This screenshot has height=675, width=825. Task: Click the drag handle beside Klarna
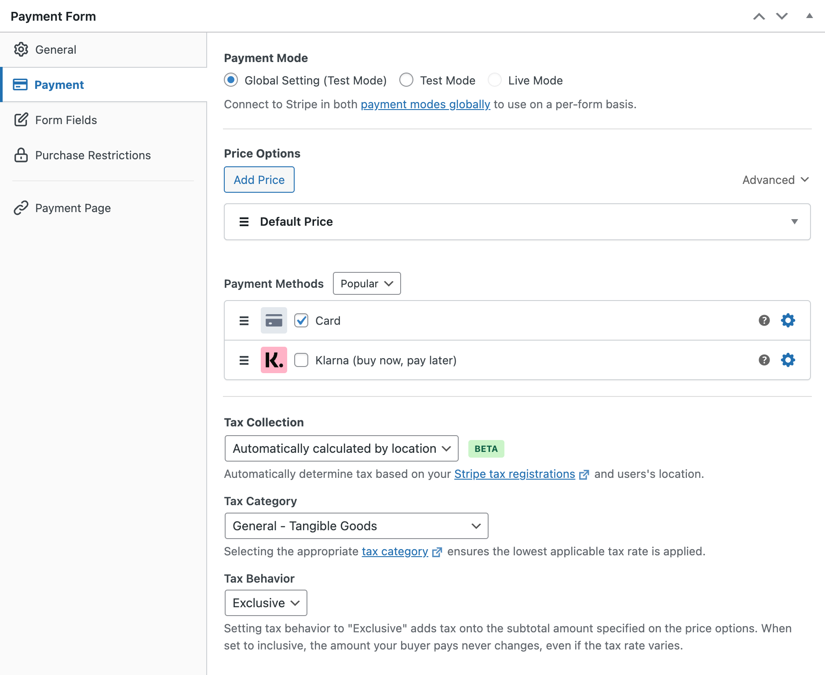pos(244,360)
